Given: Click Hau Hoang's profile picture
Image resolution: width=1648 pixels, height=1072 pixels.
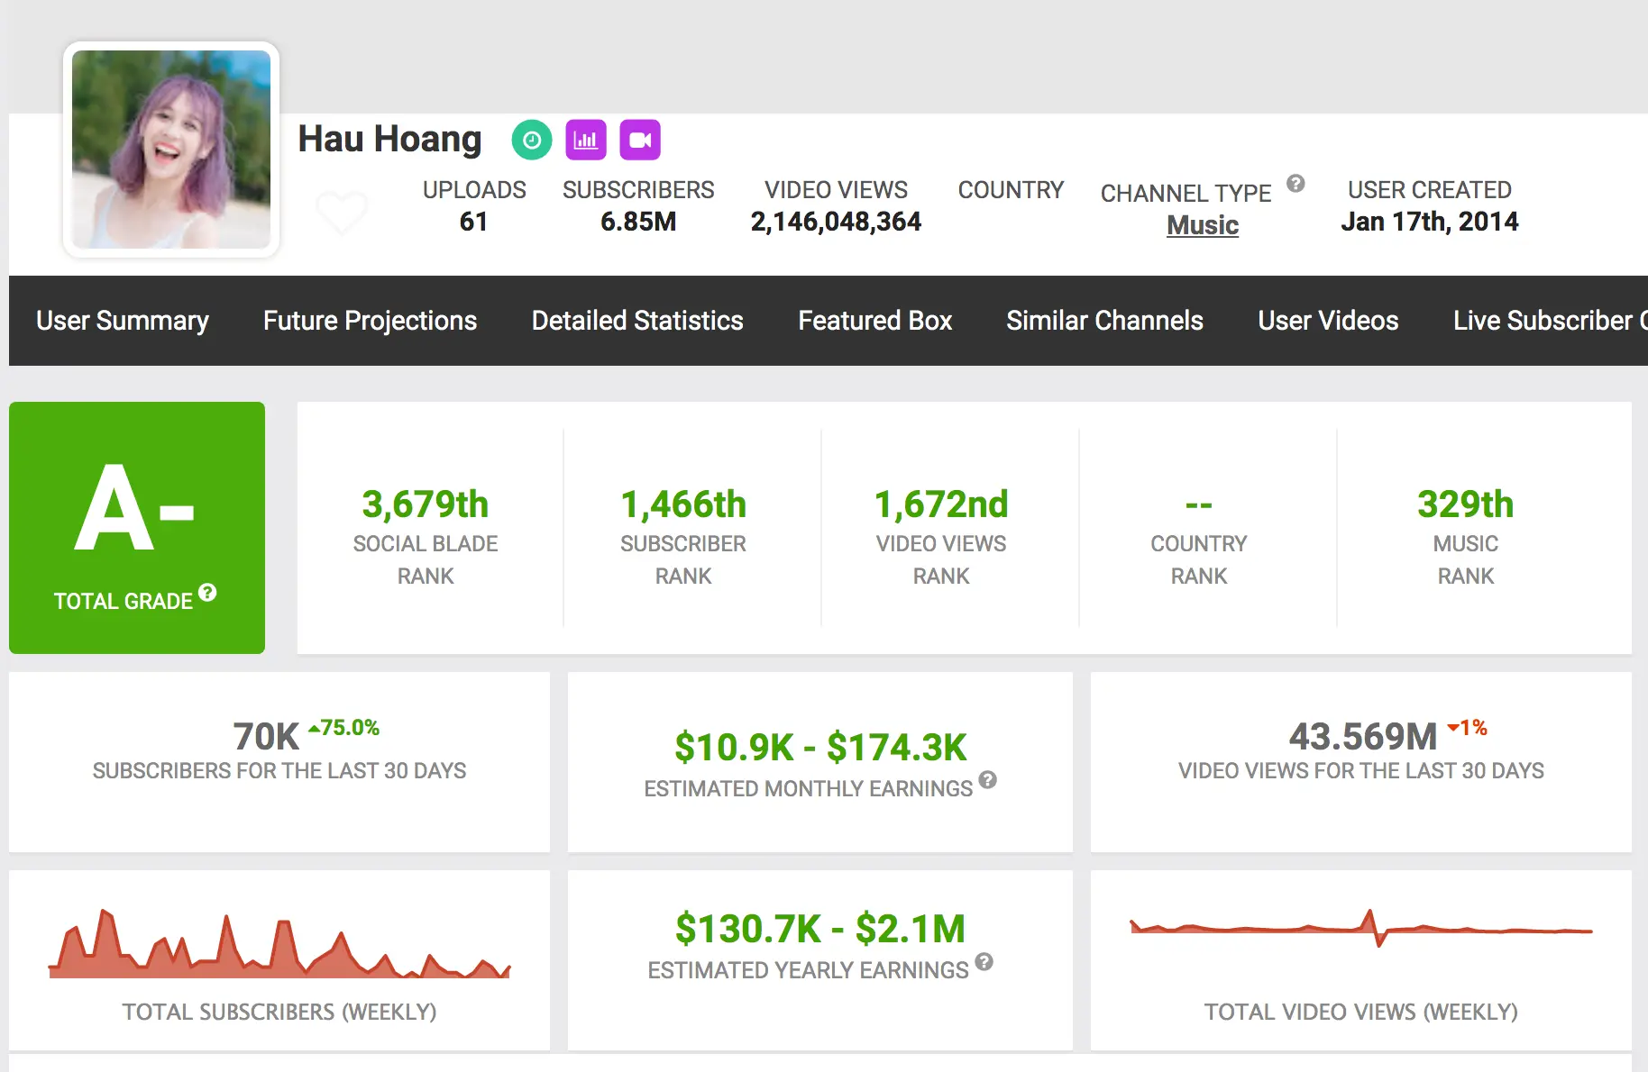Looking at the screenshot, I should 171,150.
